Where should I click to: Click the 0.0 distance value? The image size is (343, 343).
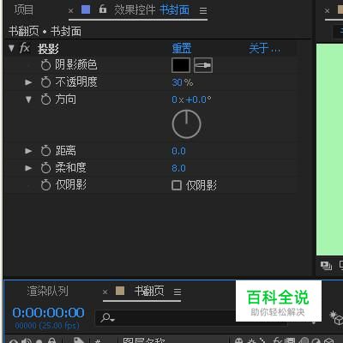[178, 151]
